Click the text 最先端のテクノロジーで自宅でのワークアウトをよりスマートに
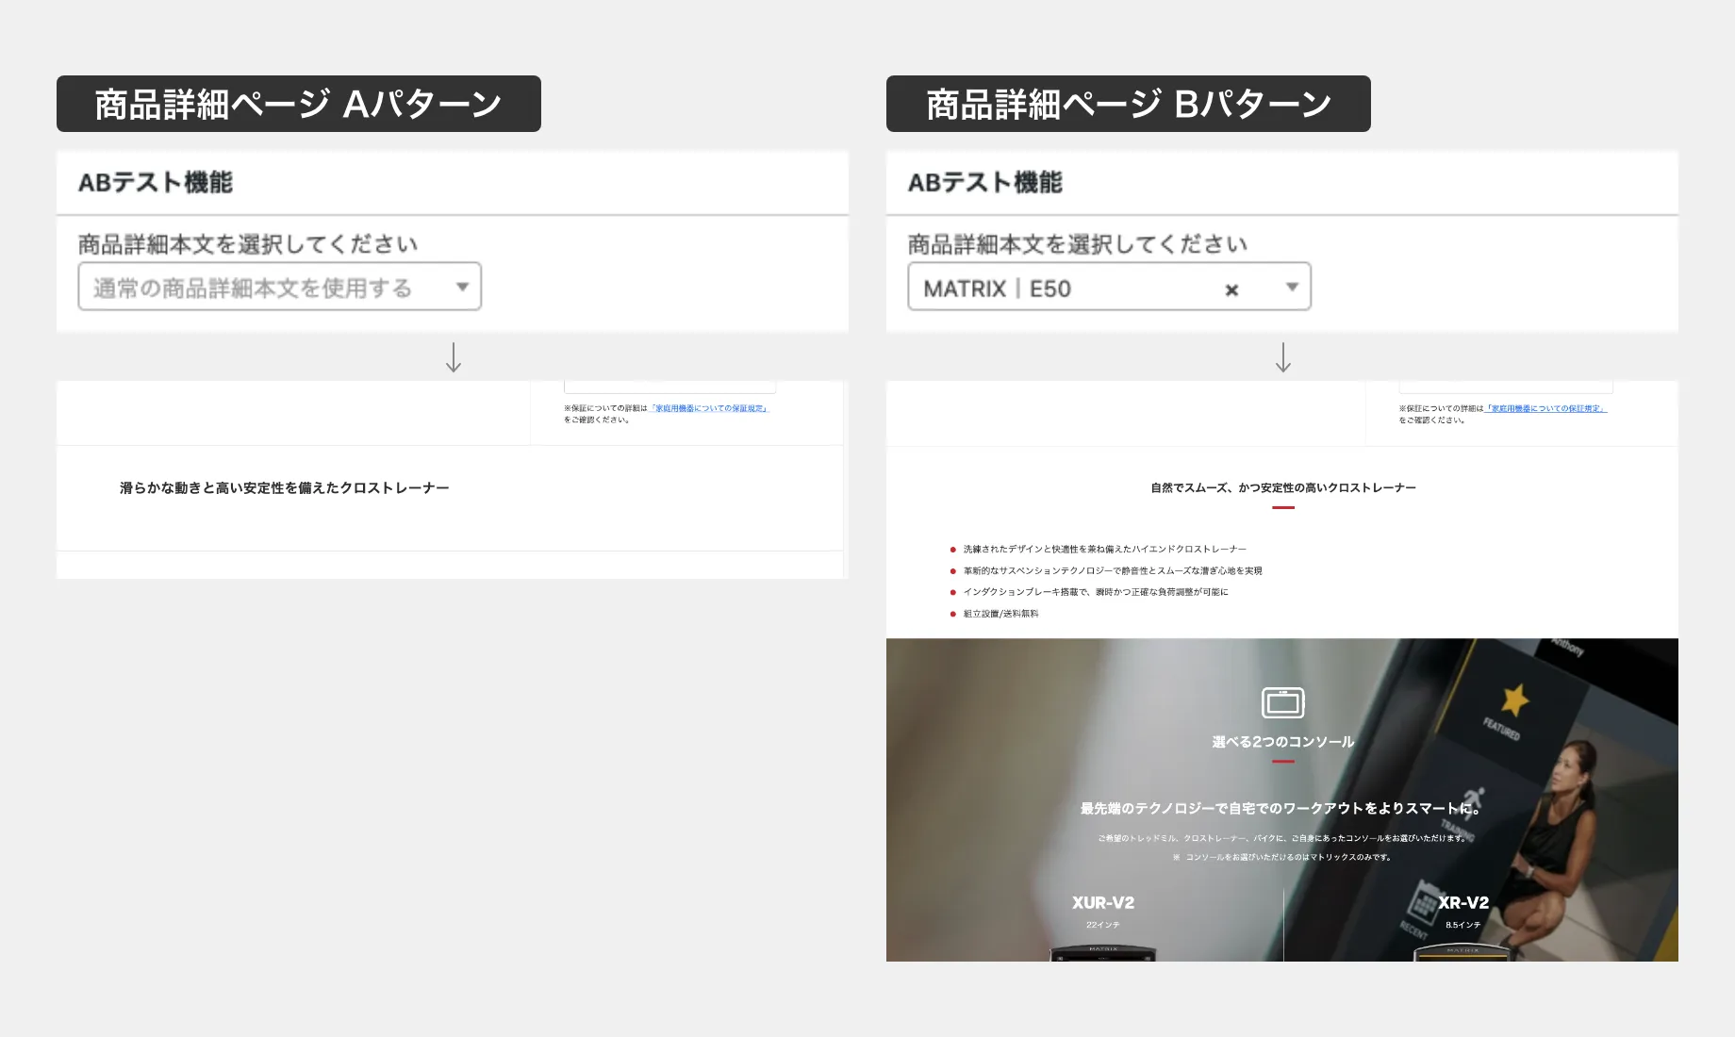1735x1037 pixels. 1280,808
